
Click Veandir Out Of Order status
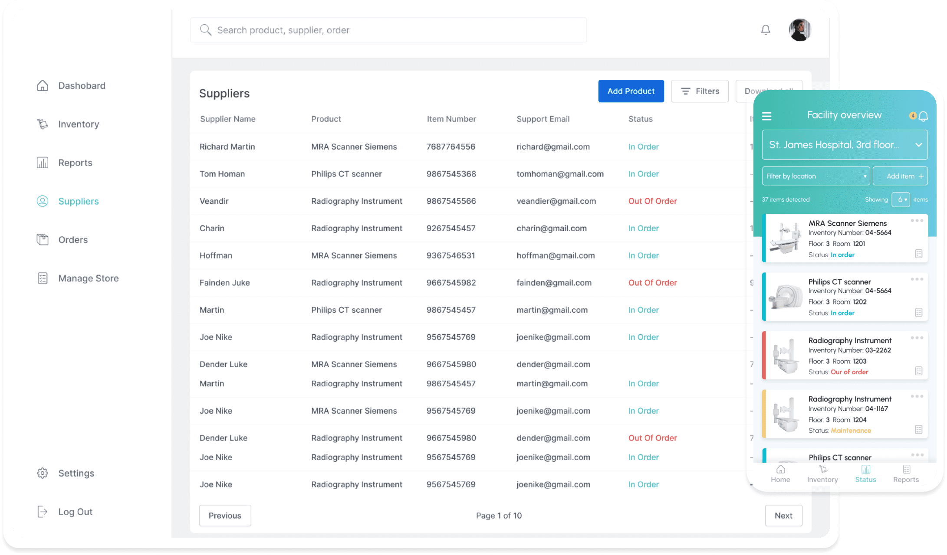[652, 201]
